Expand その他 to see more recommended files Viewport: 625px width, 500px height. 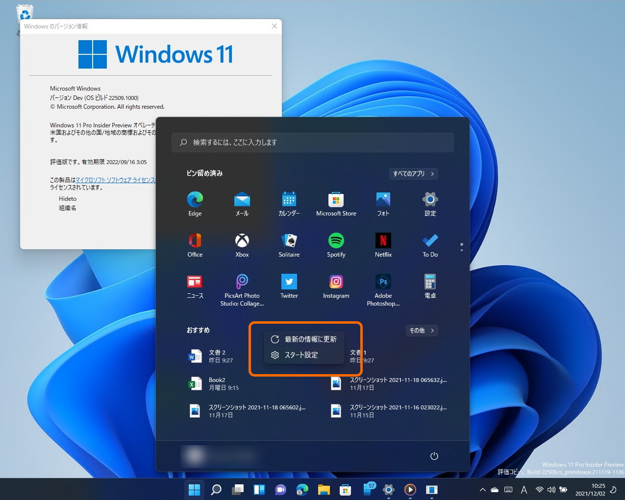point(421,330)
